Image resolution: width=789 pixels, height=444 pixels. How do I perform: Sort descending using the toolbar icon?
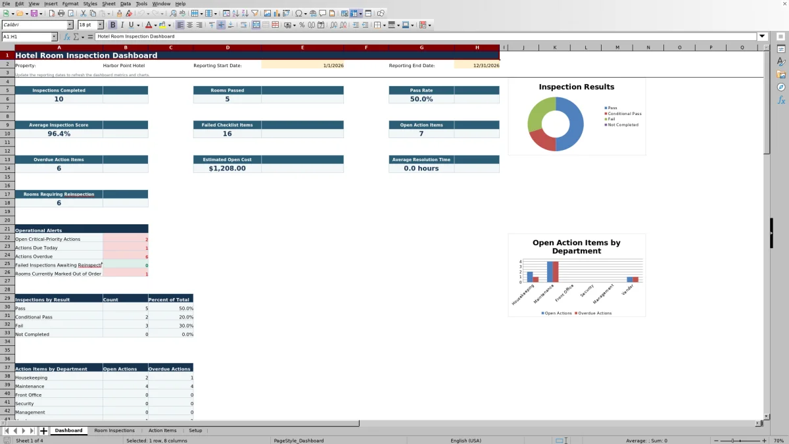(x=245, y=13)
